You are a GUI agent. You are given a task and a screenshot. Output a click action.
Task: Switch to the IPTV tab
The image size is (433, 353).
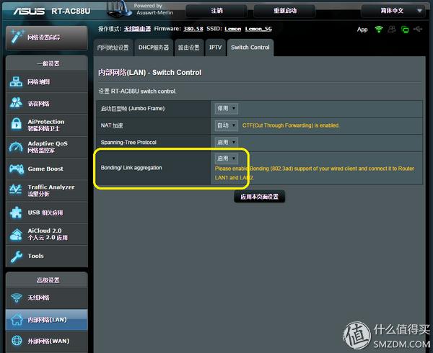click(x=215, y=48)
